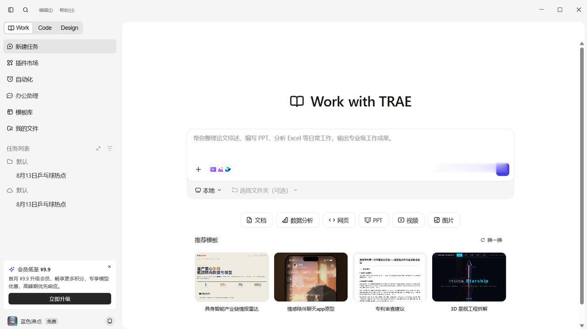Open the search magnifier icon
This screenshot has height=329, width=587.
pyautogui.click(x=26, y=10)
